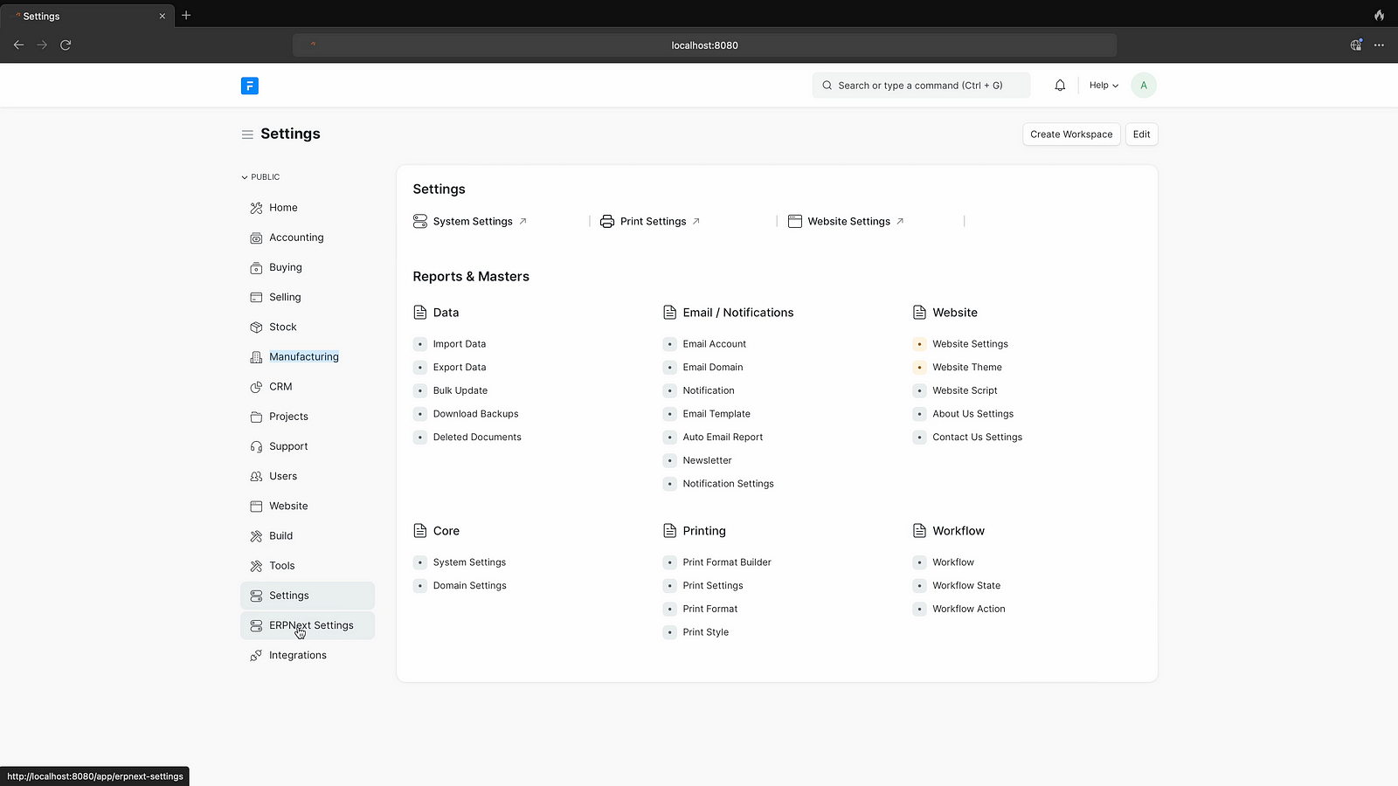1398x786 pixels.
Task: Click the Stock box icon in sidebar
Action: tap(256, 327)
